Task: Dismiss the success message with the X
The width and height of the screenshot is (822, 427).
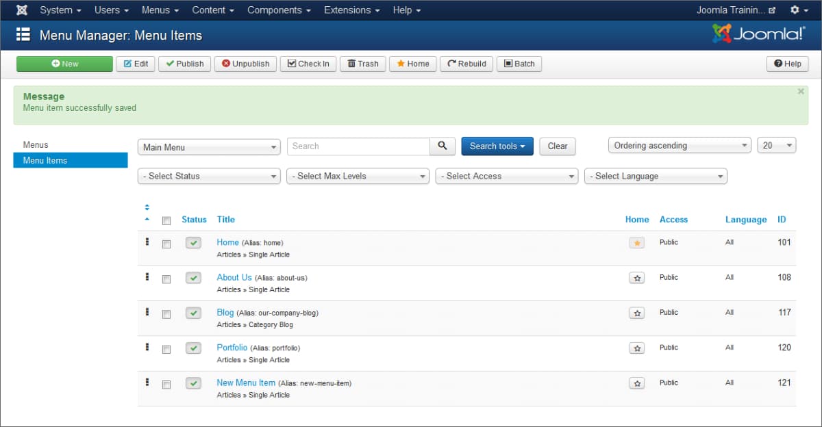Action: coord(800,91)
